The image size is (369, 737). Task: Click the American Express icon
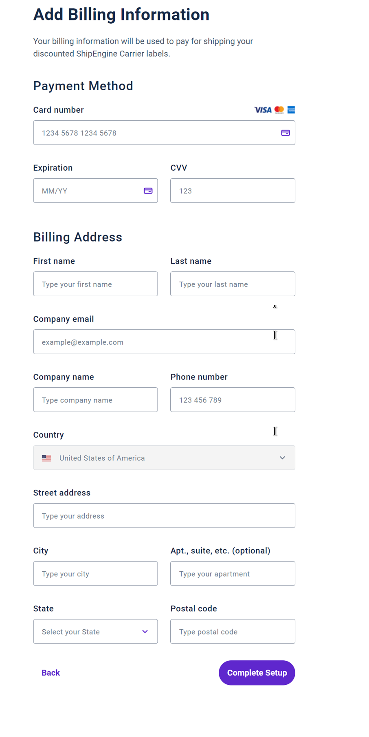click(290, 110)
